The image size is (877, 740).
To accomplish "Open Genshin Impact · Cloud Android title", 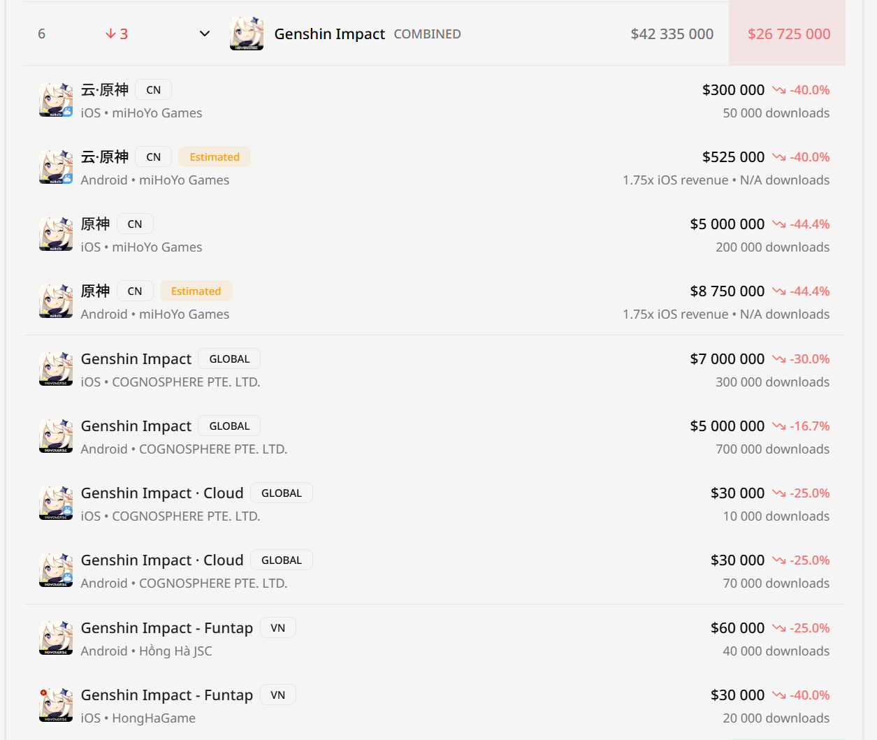I will point(162,560).
